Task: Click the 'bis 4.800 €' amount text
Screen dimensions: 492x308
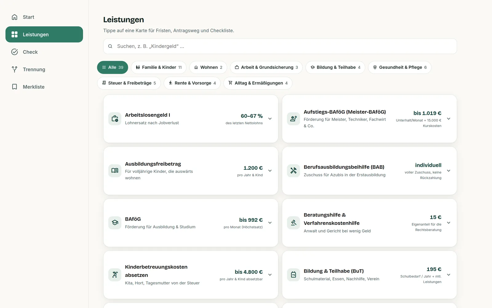Action: [x=249, y=272]
